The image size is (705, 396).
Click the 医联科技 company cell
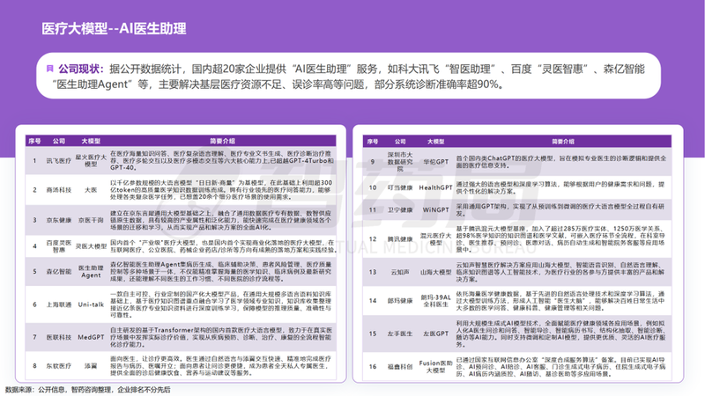coord(58,337)
